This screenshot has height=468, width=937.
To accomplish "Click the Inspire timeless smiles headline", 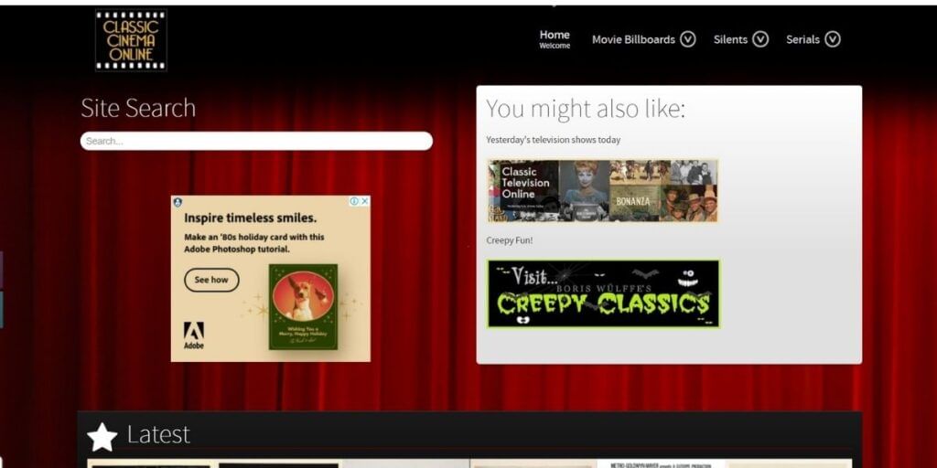I will (251, 218).
